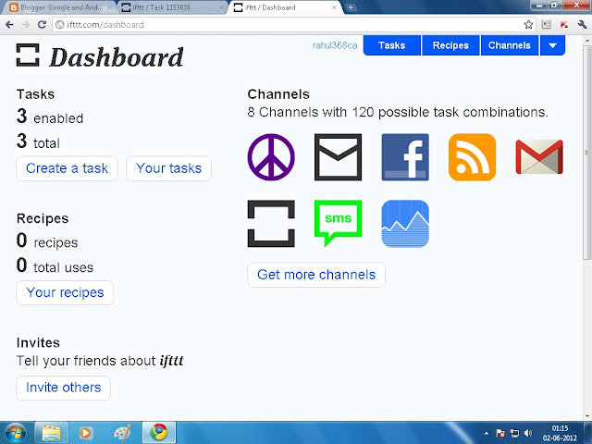Open the blue Stocks chart channel
The height and width of the screenshot is (444, 592).
405,224
